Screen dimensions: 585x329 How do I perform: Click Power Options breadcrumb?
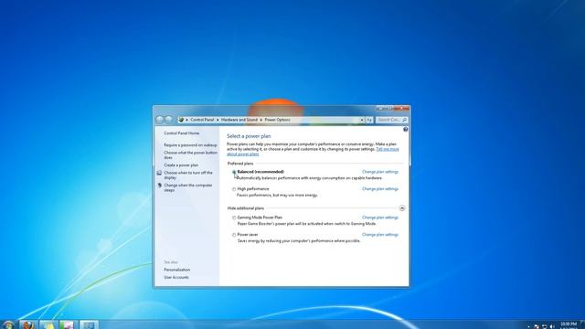coord(277,120)
